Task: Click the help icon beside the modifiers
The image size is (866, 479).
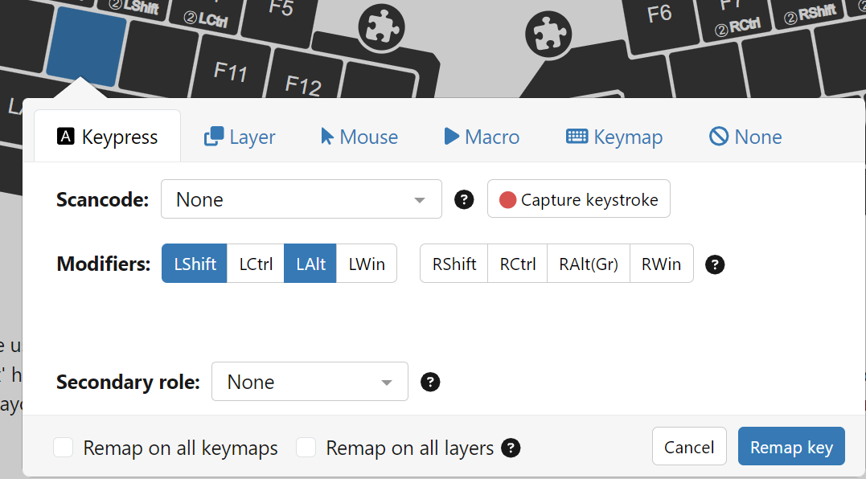Action: 715,264
